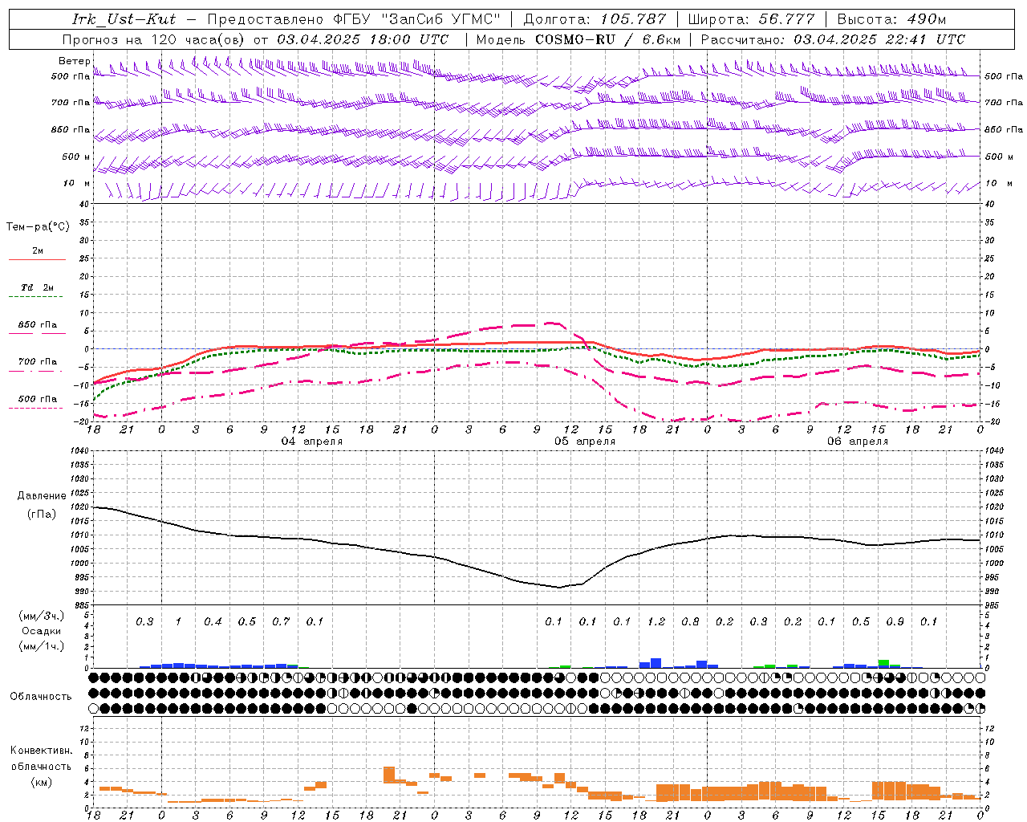Select the 3-hour precipitation value "0.4"
Screen dimensions: 1027x822
(x=213, y=621)
